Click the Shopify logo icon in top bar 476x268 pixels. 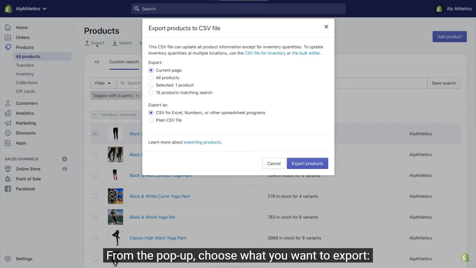point(8,9)
